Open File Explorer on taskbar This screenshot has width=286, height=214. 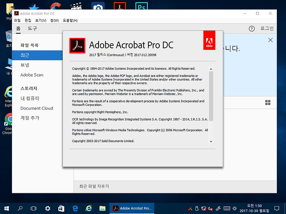coord(102,208)
